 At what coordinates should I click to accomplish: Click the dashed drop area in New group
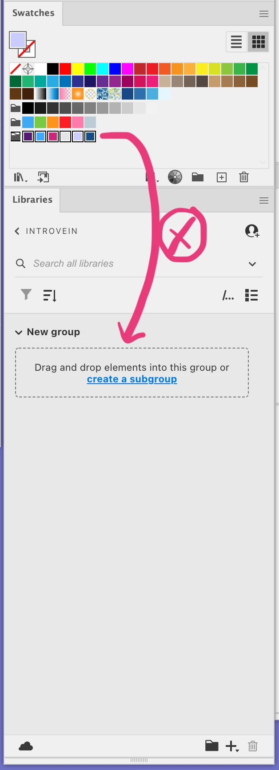tap(132, 373)
